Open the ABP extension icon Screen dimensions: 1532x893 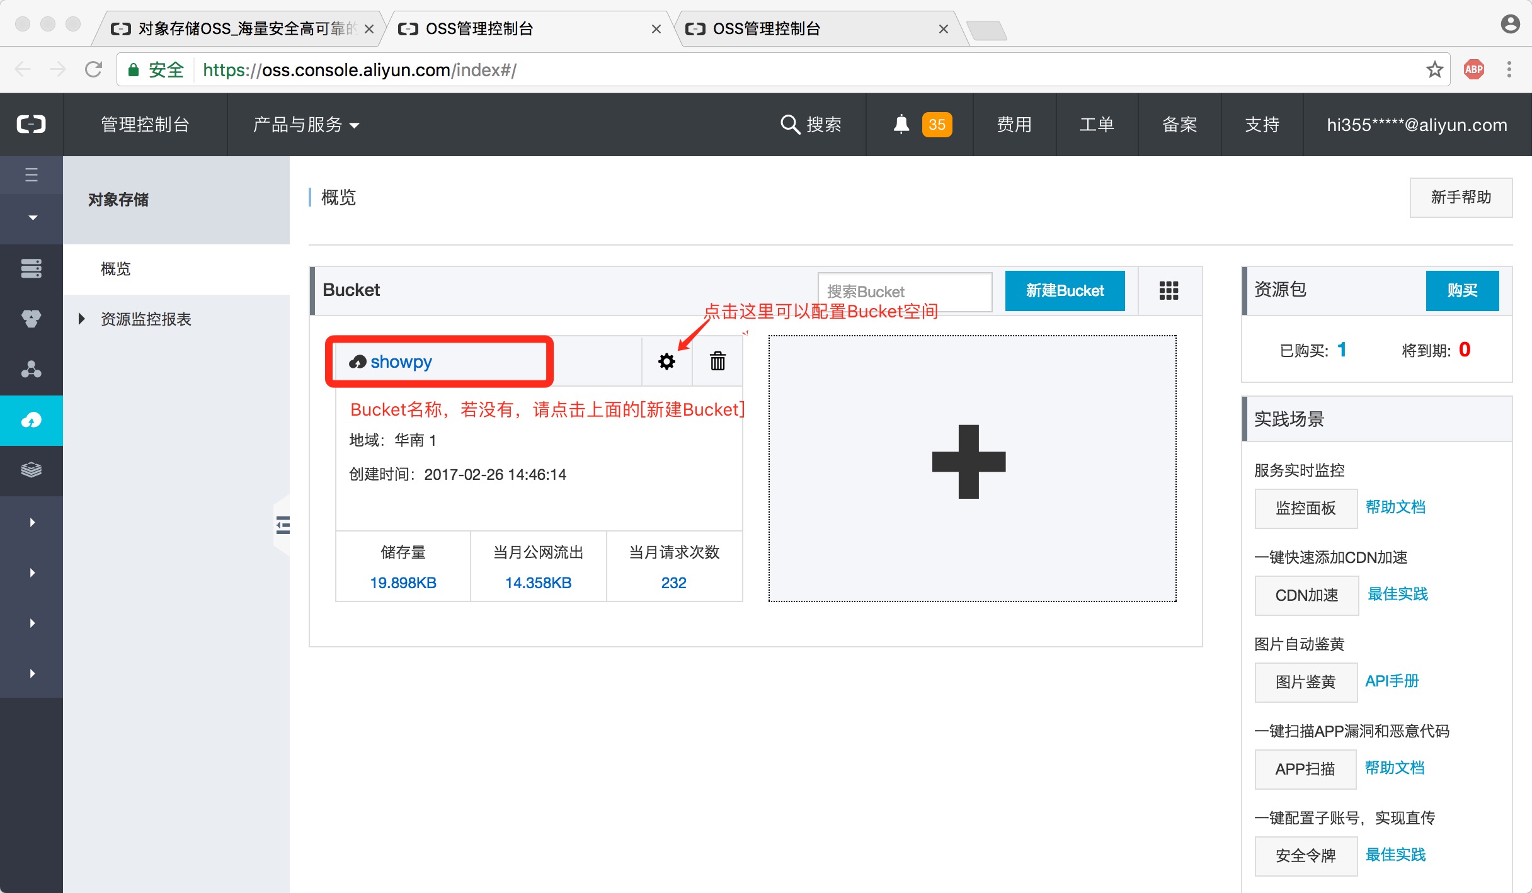click(x=1473, y=69)
